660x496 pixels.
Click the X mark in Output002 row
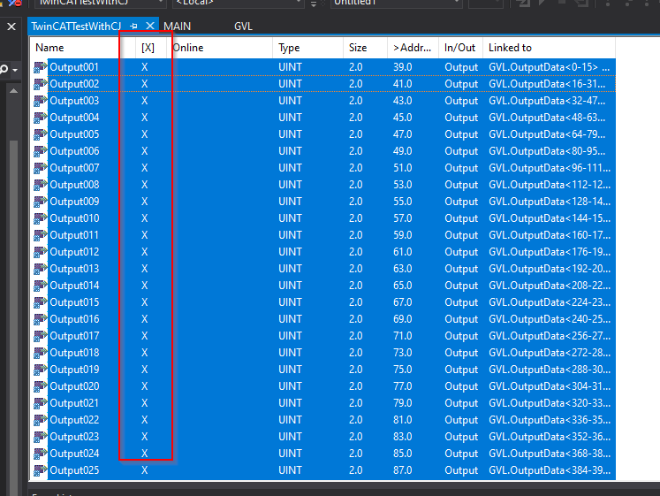[x=144, y=84]
